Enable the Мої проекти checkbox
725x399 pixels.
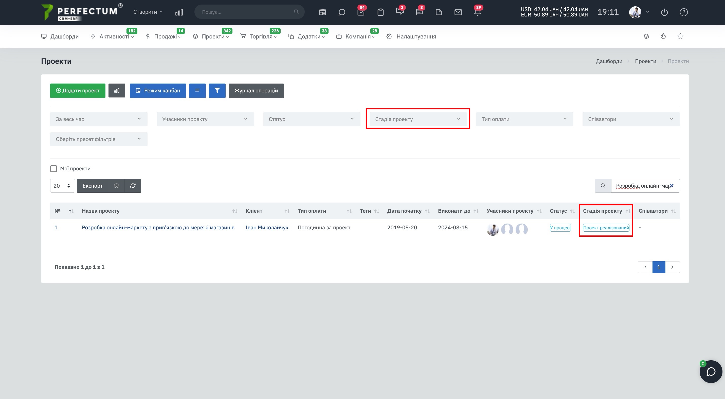[x=53, y=169]
